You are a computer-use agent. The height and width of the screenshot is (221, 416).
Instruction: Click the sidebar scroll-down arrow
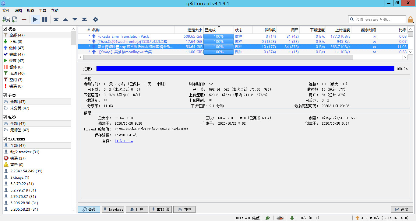(73, 210)
